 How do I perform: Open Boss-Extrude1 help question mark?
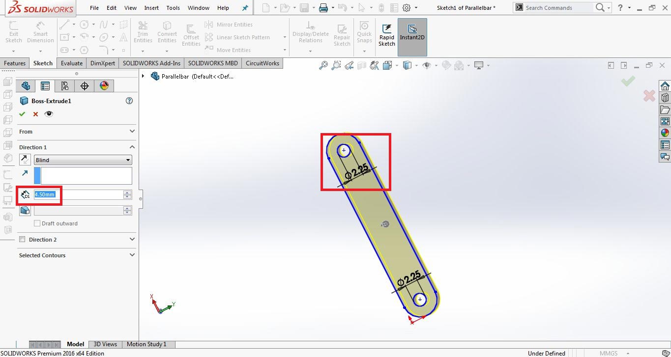click(129, 101)
